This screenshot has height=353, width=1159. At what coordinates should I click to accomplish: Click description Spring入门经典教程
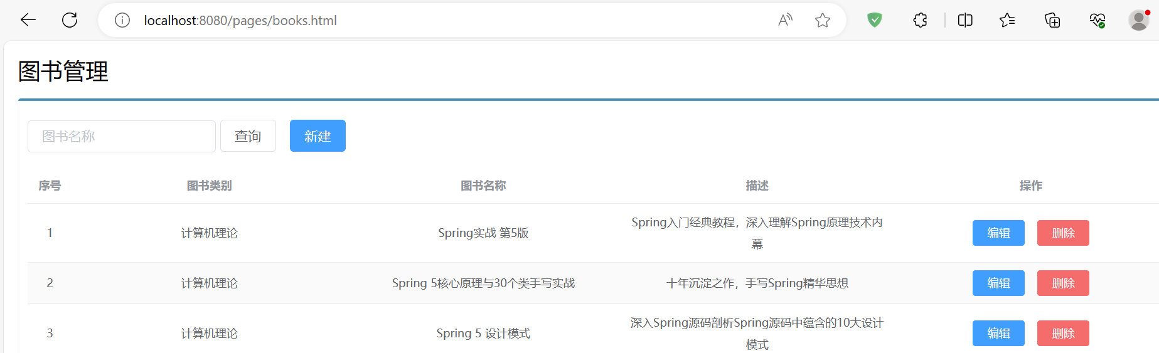(x=757, y=233)
